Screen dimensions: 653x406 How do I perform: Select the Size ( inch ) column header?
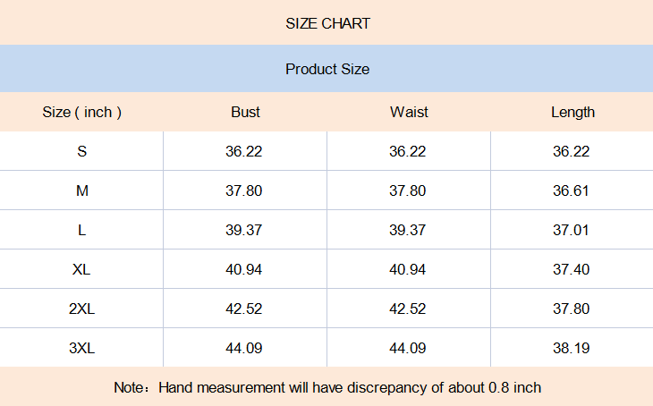(x=82, y=112)
